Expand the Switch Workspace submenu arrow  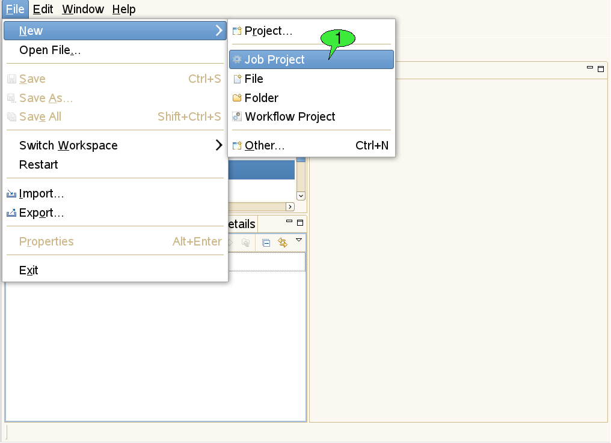coord(219,145)
